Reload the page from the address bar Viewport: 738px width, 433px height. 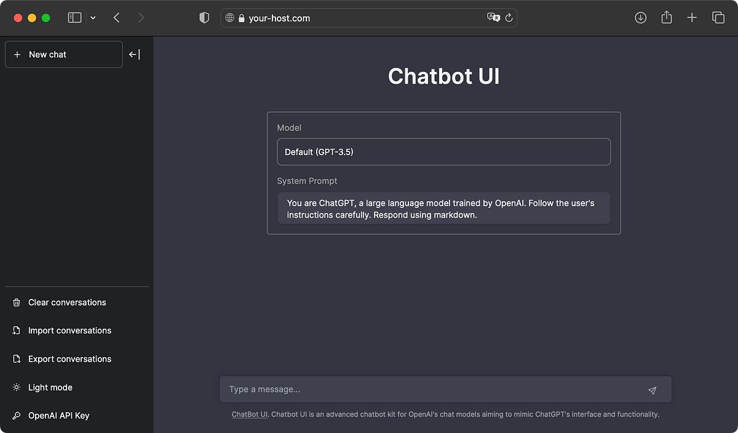(x=509, y=18)
